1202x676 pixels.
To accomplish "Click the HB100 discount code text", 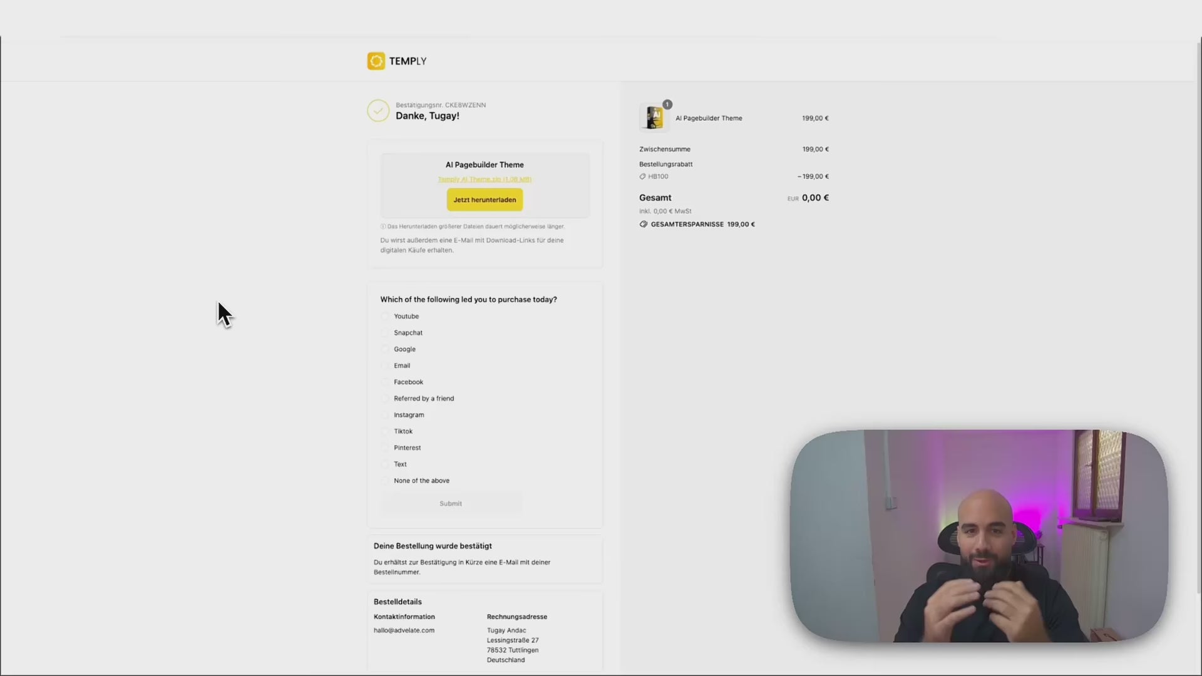I will coord(658,177).
